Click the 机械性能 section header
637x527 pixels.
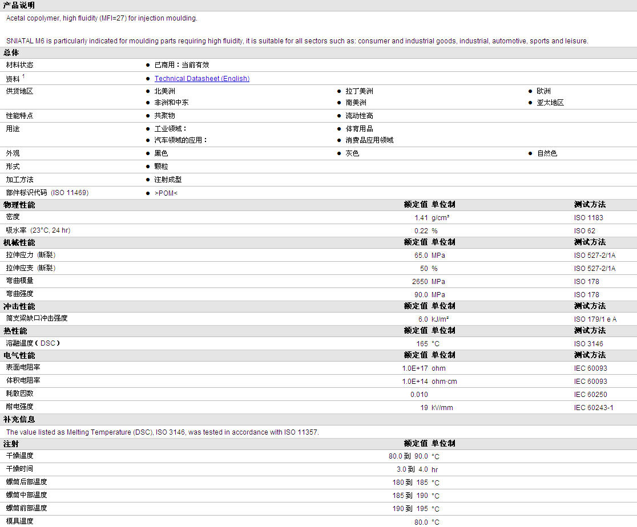pyautogui.click(x=19, y=242)
